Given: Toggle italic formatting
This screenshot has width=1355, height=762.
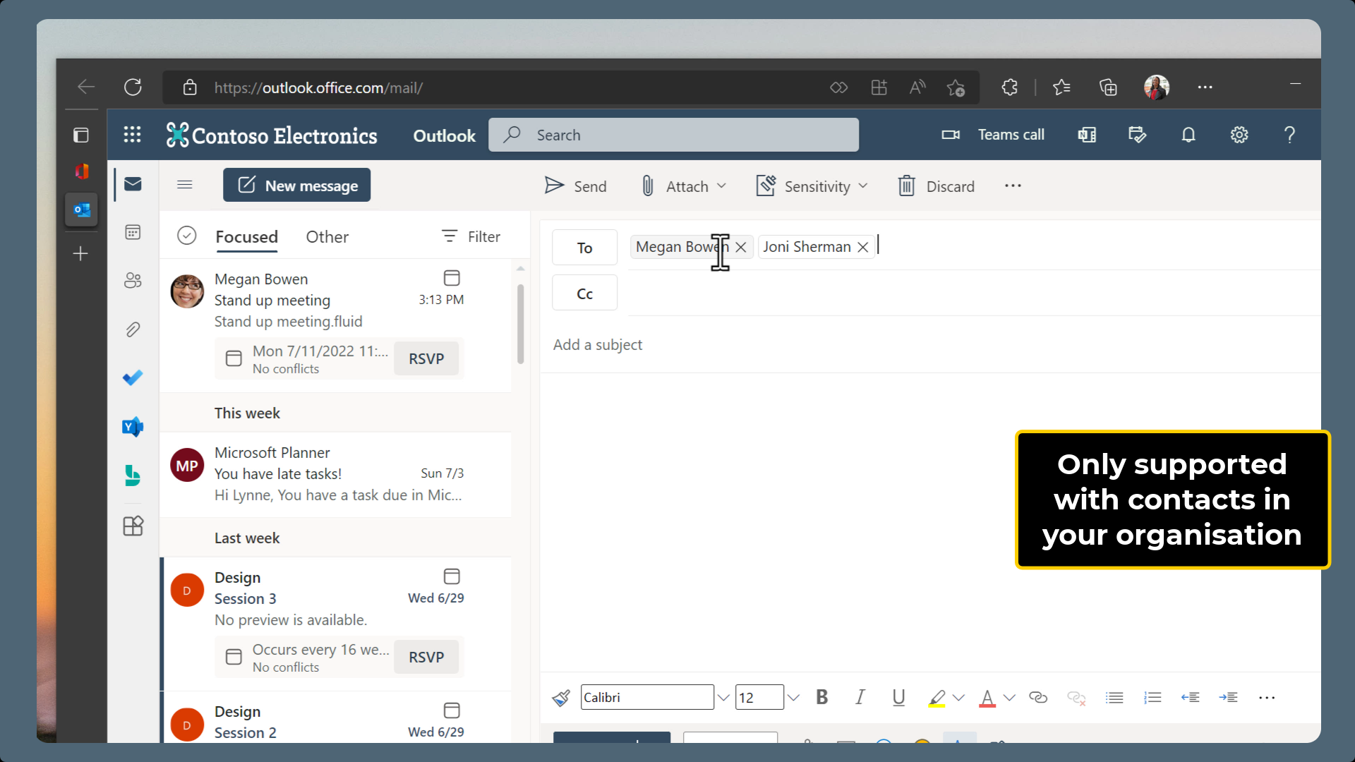Looking at the screenshot, I should (x=860, y=697).
